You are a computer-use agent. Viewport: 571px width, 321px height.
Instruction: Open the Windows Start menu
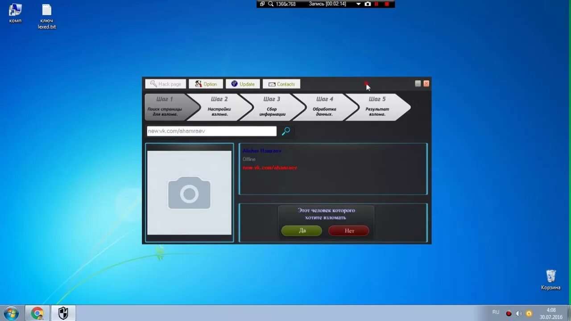coord(11,313)
